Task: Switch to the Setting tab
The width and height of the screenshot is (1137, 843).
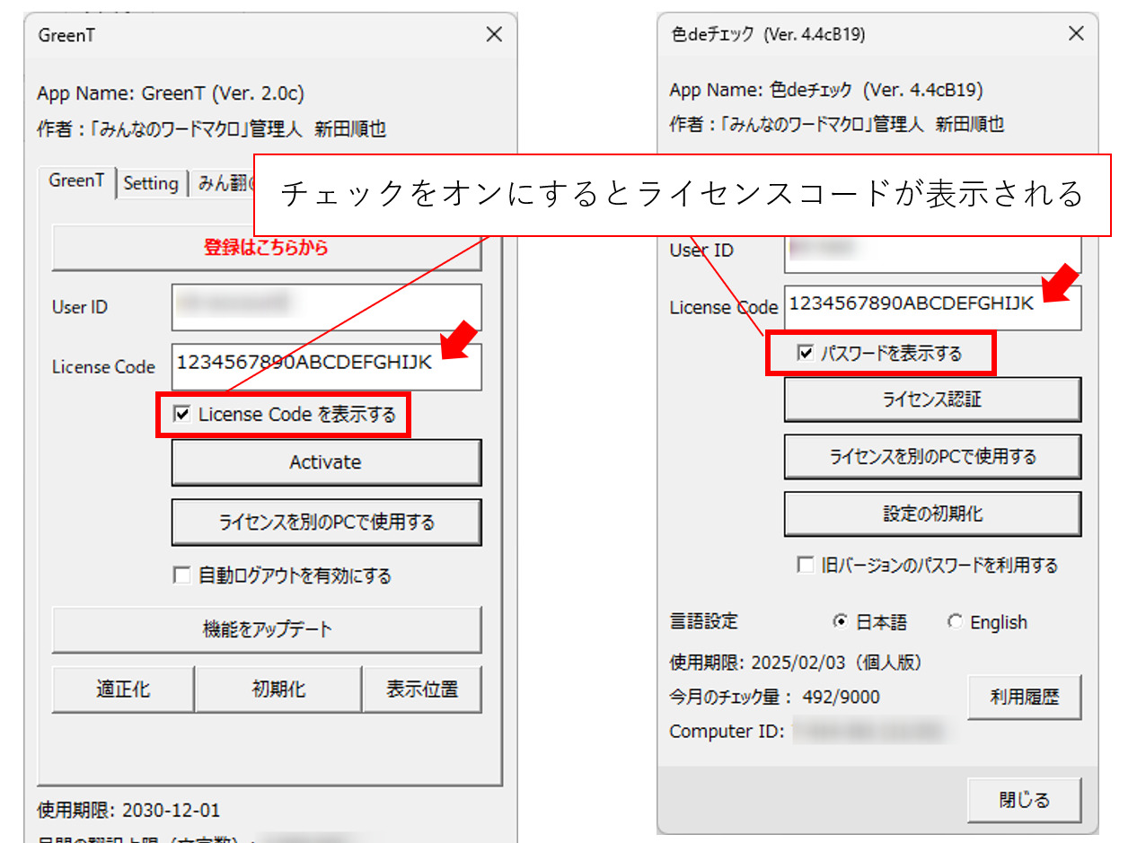Action: [150, 183]
